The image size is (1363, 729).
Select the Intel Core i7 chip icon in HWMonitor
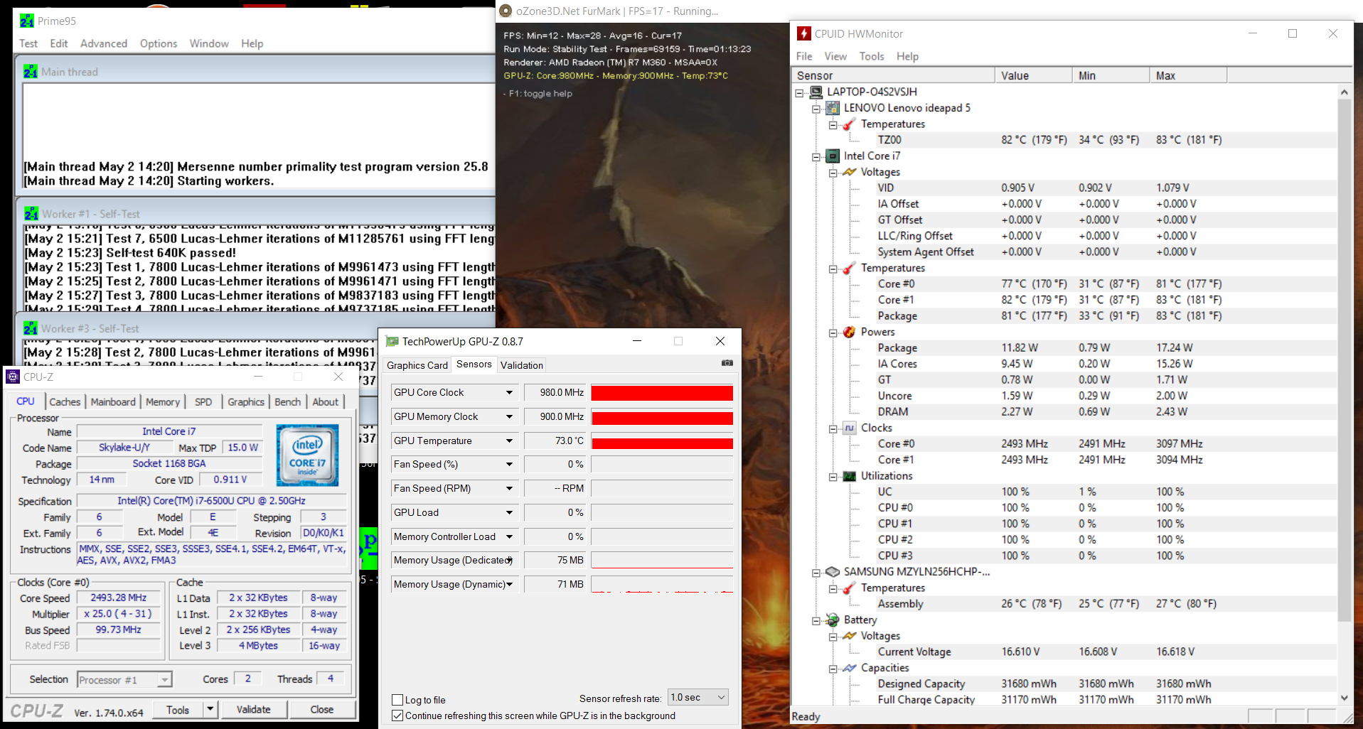(x=833, y=156)
